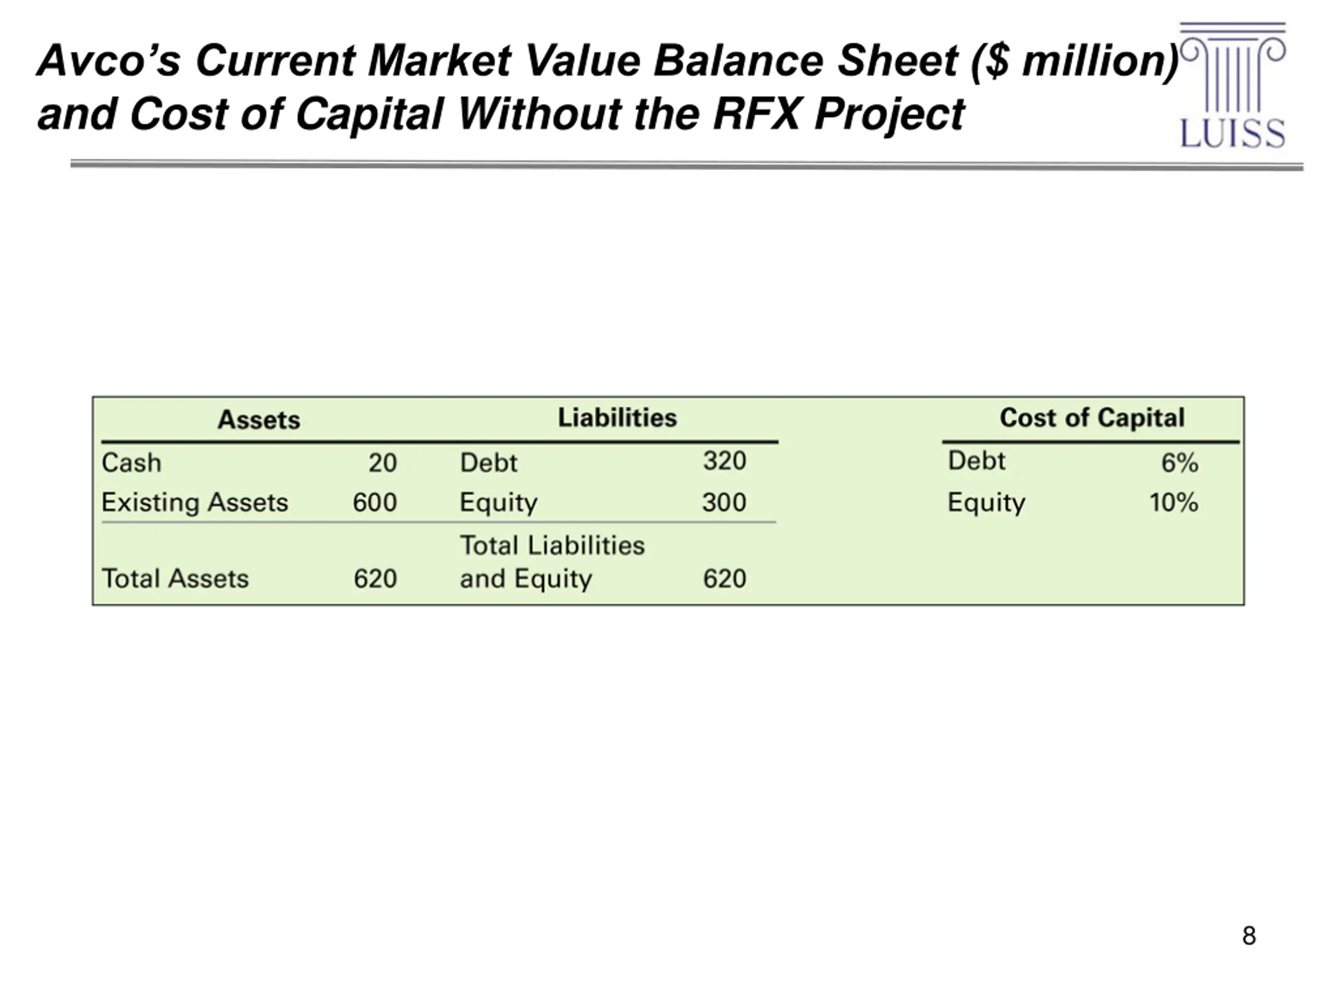Click the 'Cost of Capital' header
The image size is (1337, 1002).
coord(1092,418)
